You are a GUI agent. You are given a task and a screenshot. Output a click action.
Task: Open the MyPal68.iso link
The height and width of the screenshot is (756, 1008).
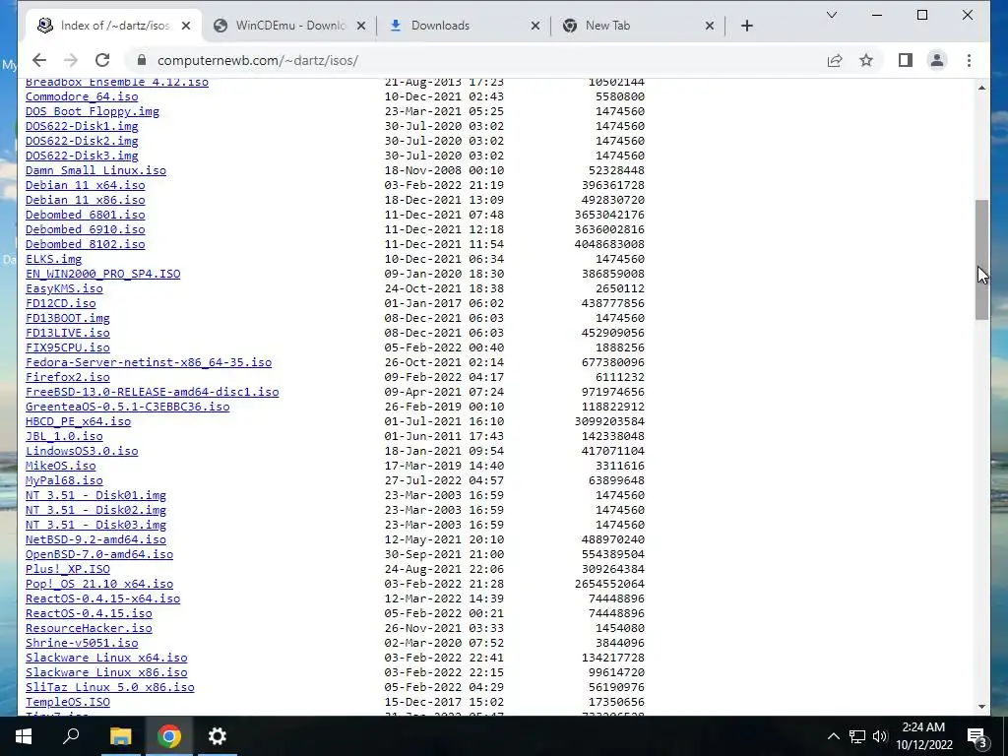pos(64,480)
